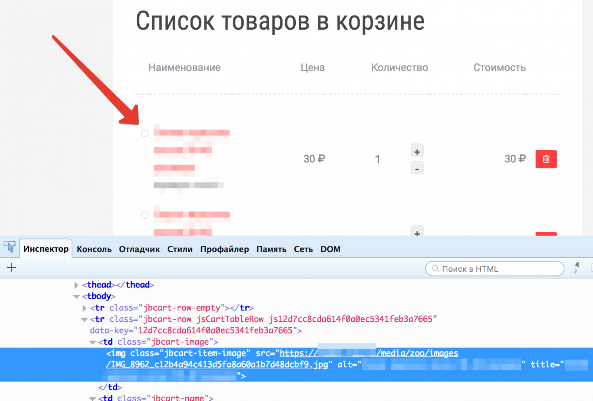Open the Сеть tab

click(303, 249)
